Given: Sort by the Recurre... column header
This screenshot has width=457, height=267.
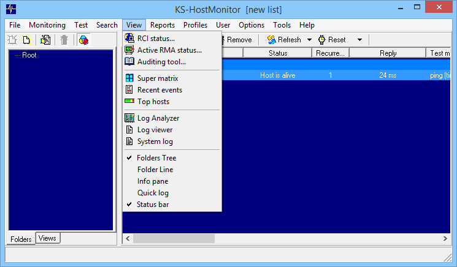Looking at the screenshot, I should point(331,53).
